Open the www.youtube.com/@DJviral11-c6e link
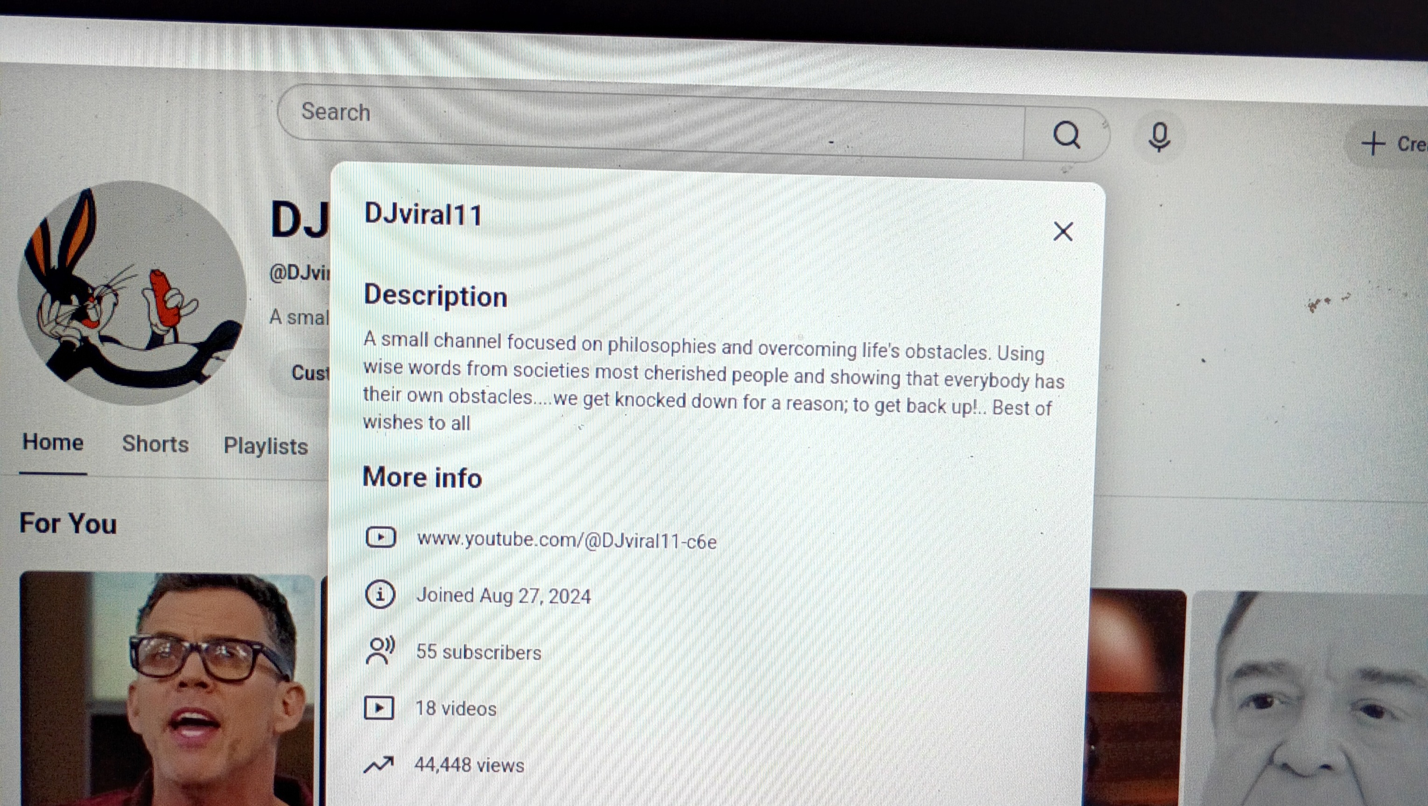Viewport: 1428px width, 806px height. pos(567,540)
